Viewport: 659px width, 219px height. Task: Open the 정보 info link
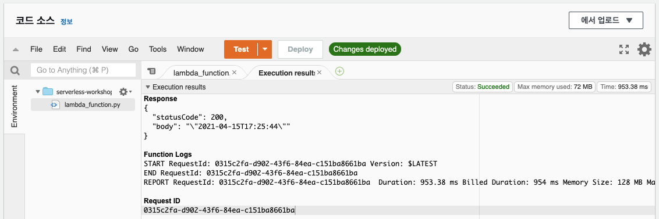click(x=66, y=22)
